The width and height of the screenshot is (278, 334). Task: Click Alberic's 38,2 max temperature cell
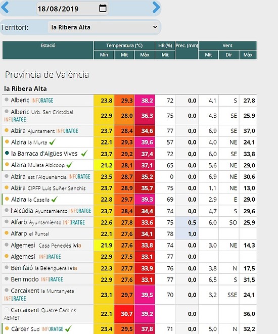coord(145,101)
